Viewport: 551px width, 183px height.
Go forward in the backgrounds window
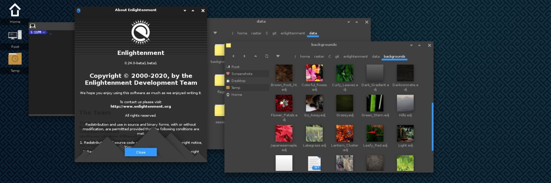[244, 56]
